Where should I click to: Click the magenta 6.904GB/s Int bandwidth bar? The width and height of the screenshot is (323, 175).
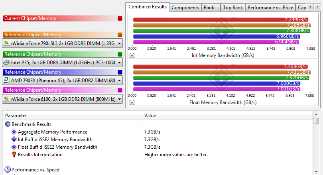pos(216,42)
